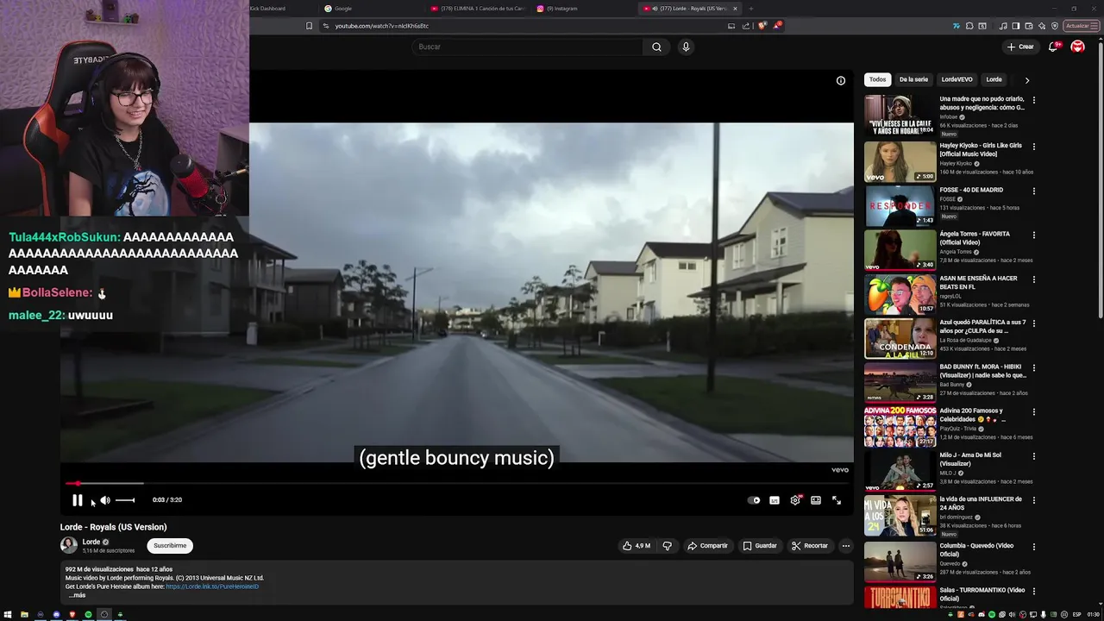Open the Windows Start menu

tap(8, 614)
